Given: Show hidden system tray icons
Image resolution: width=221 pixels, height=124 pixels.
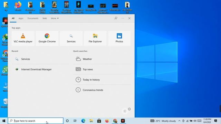Looking at the screenshot, I should (179, 121).
